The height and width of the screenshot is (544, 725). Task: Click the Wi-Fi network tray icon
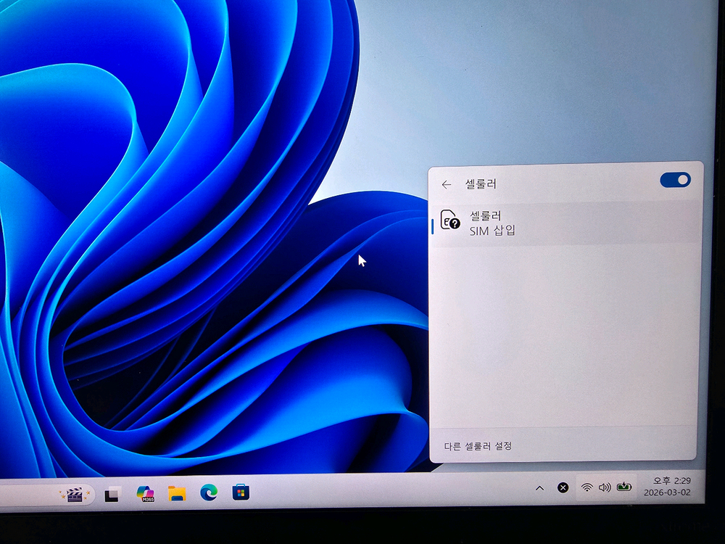[x=587, y=487]
